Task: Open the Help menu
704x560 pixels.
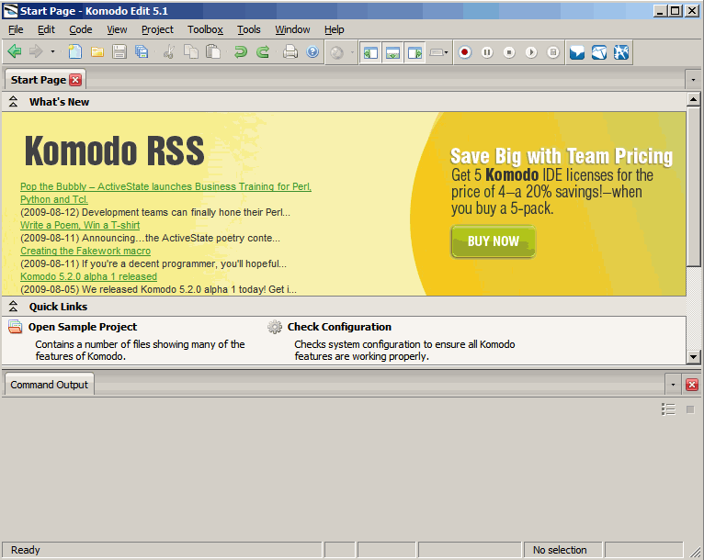Action: [334, 29]
